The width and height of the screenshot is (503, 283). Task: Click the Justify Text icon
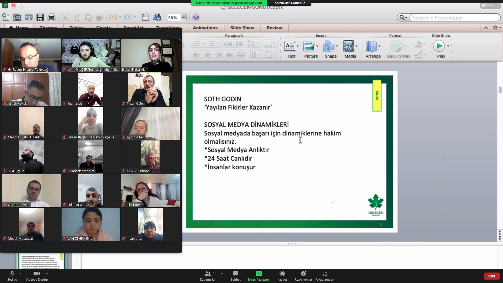tap(229, 55)
